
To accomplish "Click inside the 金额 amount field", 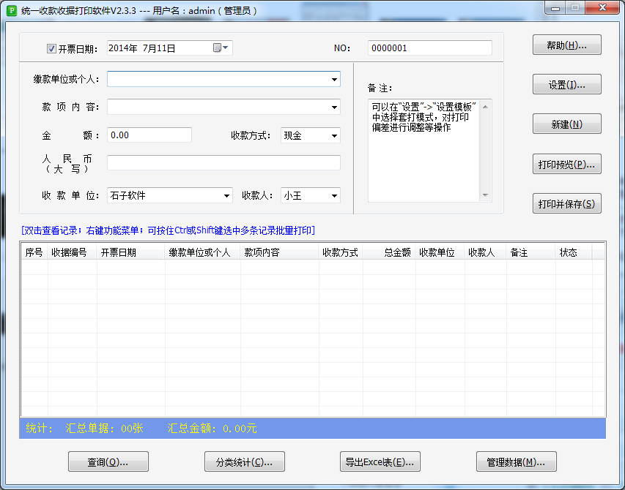I will (149, 135).
